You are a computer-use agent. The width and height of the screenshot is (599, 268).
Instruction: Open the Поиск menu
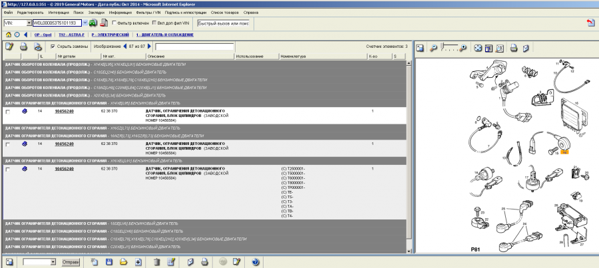(79, 13)
